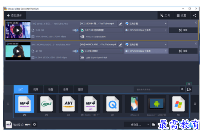The image size is (203, 136).
Task: Click the MOMOLAND source file name
Action: pos(51,45)
